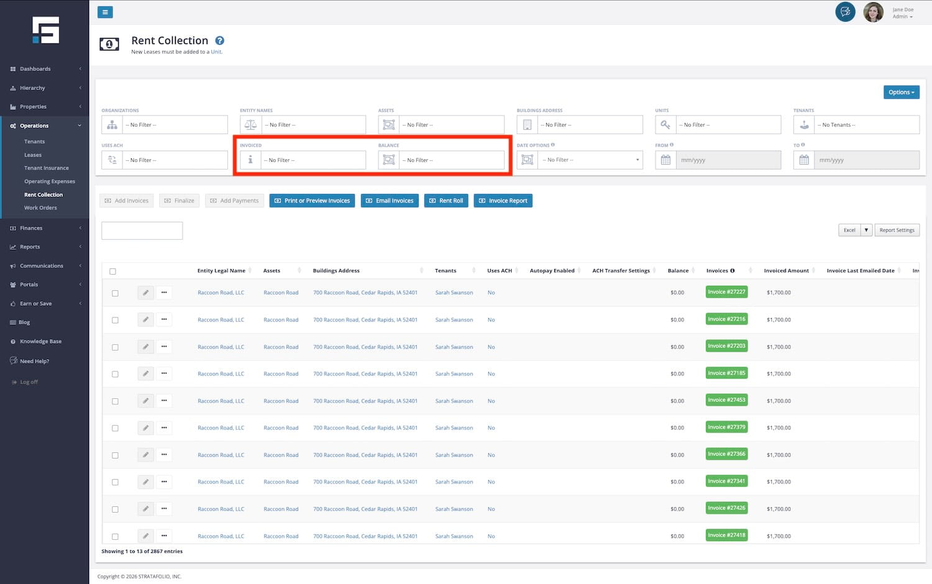Open the Invoice #27453 green badge
Screen dimensions: 932x584
coord(726,400)
